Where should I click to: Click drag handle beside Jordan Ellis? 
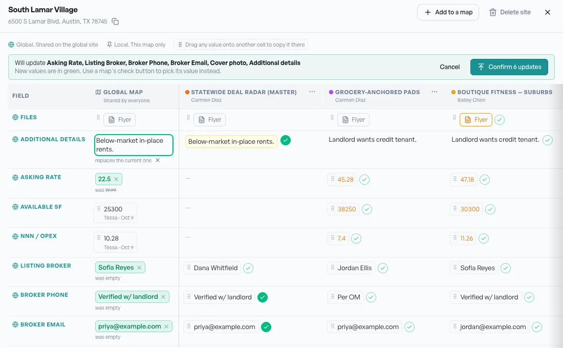(333, 267)
